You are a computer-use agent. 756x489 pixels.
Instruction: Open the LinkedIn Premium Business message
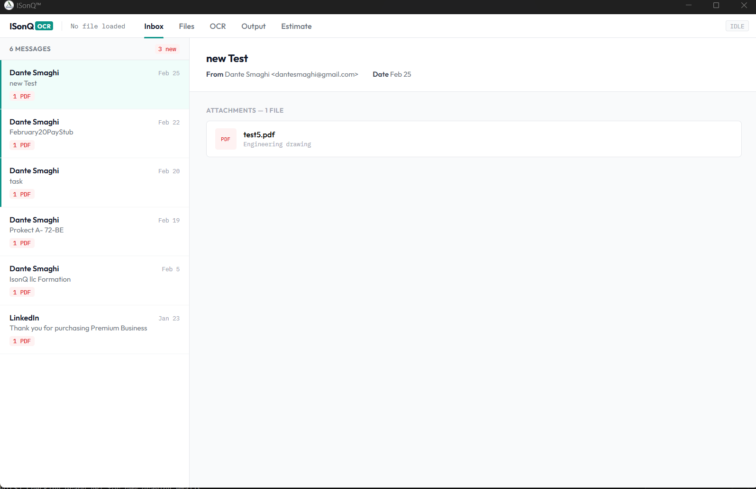coord(95,329)
